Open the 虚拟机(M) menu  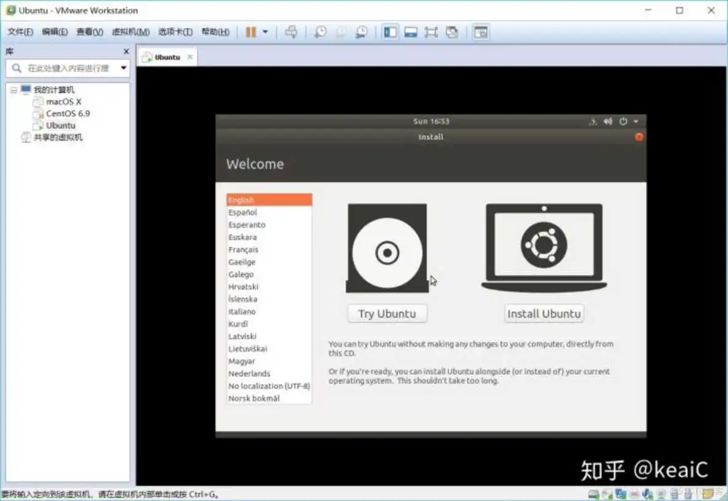click(x=130, y=31)
